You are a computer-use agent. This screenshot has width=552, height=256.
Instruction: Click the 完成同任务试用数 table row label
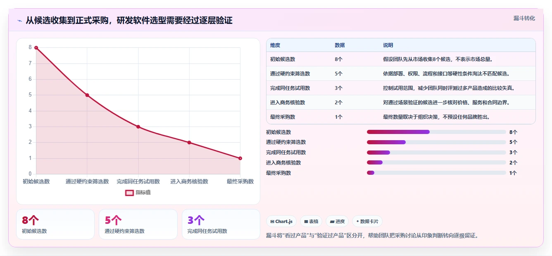[x=290, y=88]
